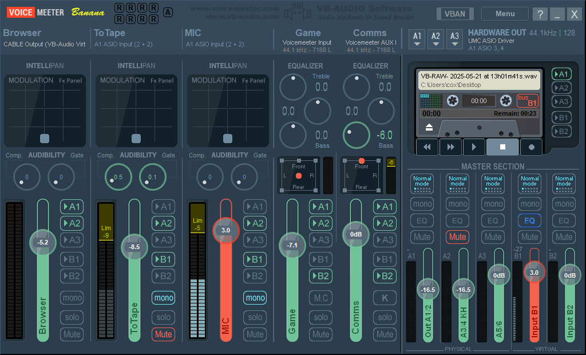Stop the cassette recorder

coord(502,147)
